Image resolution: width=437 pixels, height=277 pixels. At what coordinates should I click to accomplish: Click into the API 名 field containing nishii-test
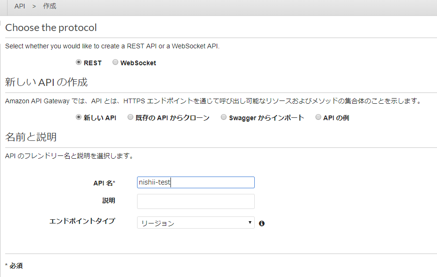tap(195, 183)
